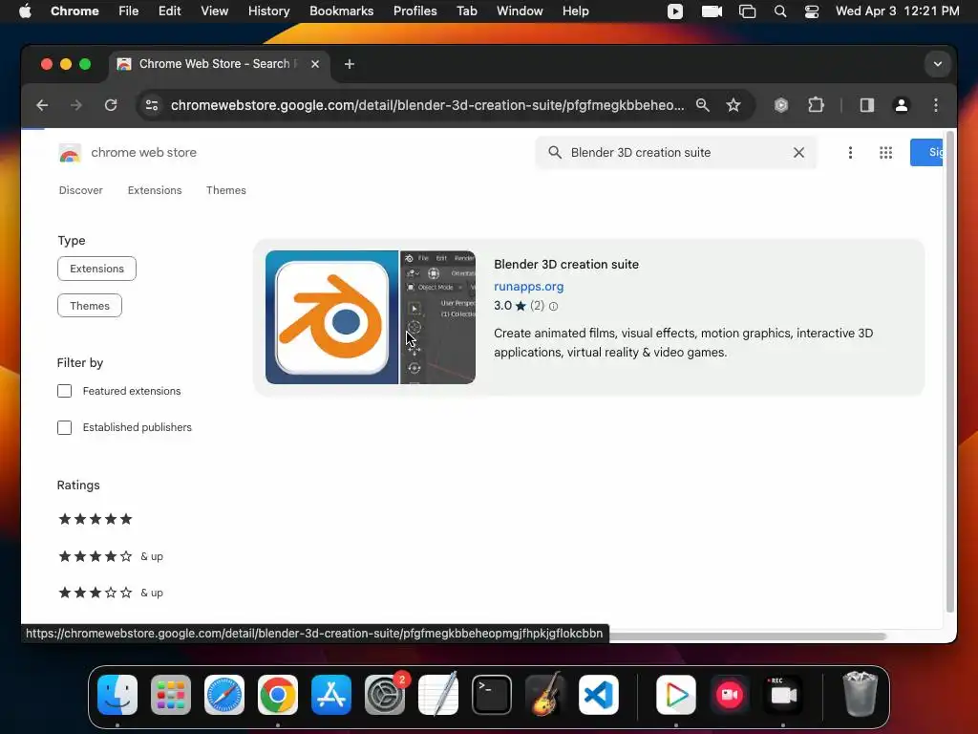Bookmark this page with star icon
Viewport: 978px width, 734px height.
(x=733, y=105)
